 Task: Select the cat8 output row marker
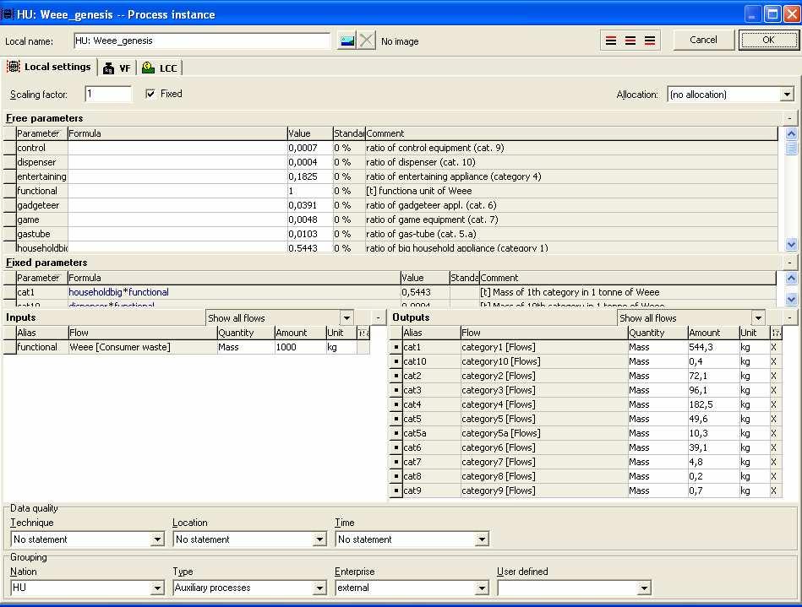tap(396, 475)
